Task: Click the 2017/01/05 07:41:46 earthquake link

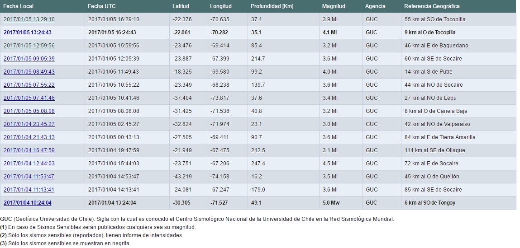Action: pyautogui.click(x=29, y=98)
